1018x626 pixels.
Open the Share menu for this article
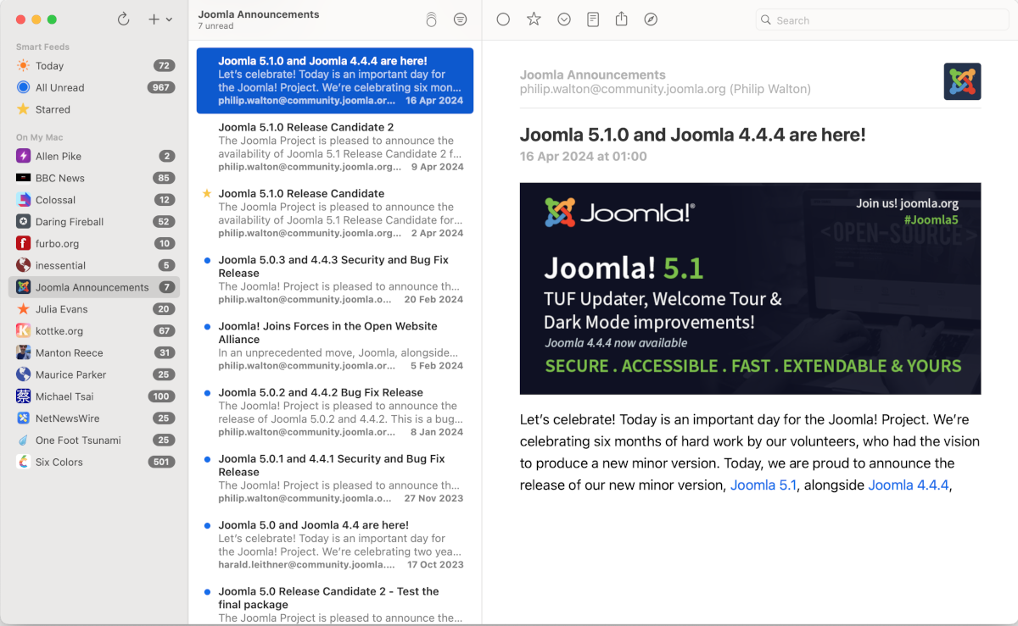(621, 19)
